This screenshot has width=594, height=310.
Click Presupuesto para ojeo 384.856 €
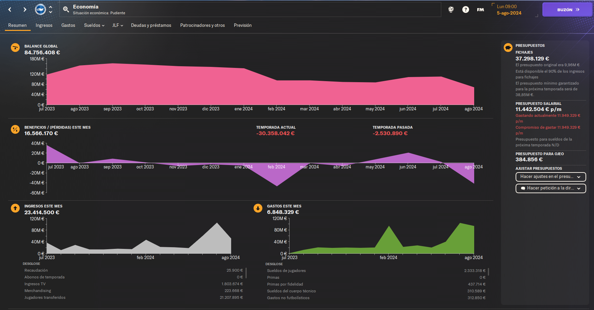(529, 160)
